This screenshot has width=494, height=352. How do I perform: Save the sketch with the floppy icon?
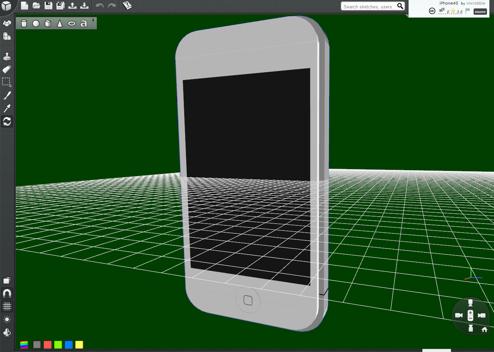coord(49,6)
